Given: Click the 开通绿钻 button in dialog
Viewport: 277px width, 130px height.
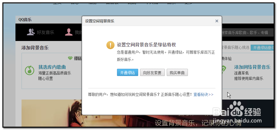Looking at the screenshot, I should coord(128,72).
